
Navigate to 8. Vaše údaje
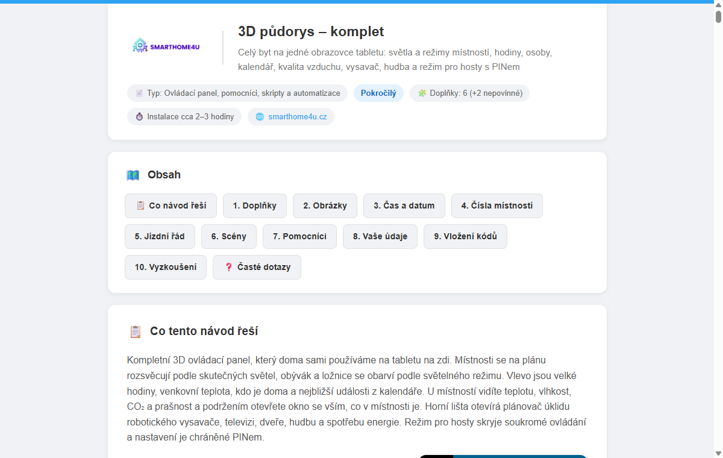click(x=380, y=236)
